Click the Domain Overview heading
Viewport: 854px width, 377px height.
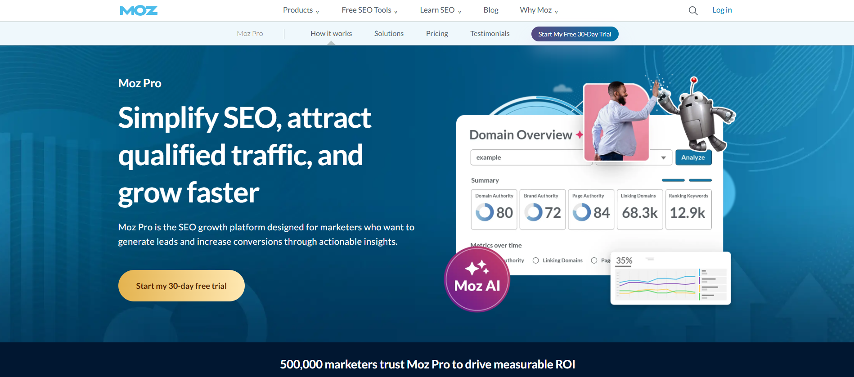pyautogui.click(x=521, y=135)
